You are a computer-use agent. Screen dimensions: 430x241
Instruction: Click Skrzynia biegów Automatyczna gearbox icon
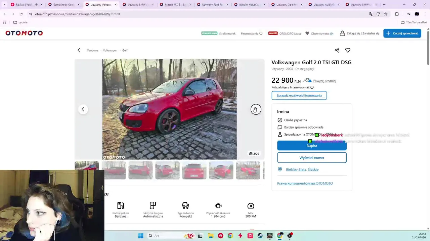[x=153, y=205]
